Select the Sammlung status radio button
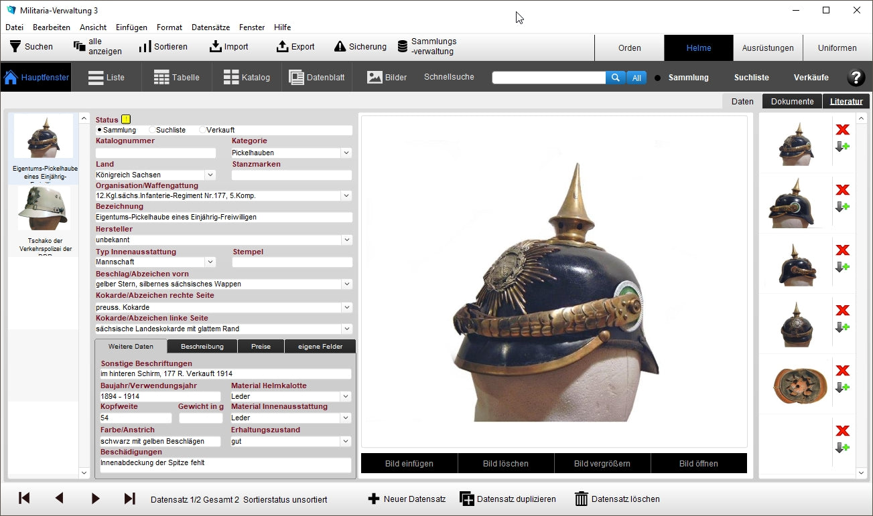The height and width of the screenshot is (516, 873). point(99,130)
